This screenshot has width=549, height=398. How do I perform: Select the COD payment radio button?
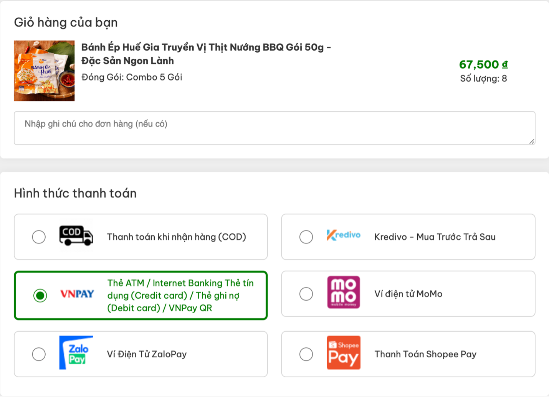[x=39, y=237]
